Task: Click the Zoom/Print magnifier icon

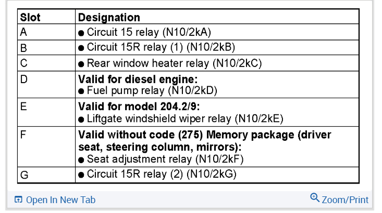Action: tap(314, 198)
